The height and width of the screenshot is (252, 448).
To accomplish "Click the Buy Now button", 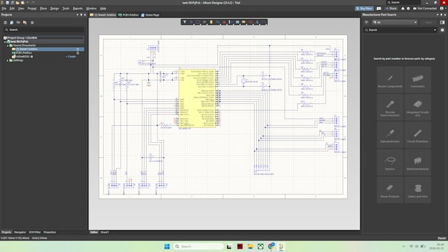I will click(x=364, y=9).
